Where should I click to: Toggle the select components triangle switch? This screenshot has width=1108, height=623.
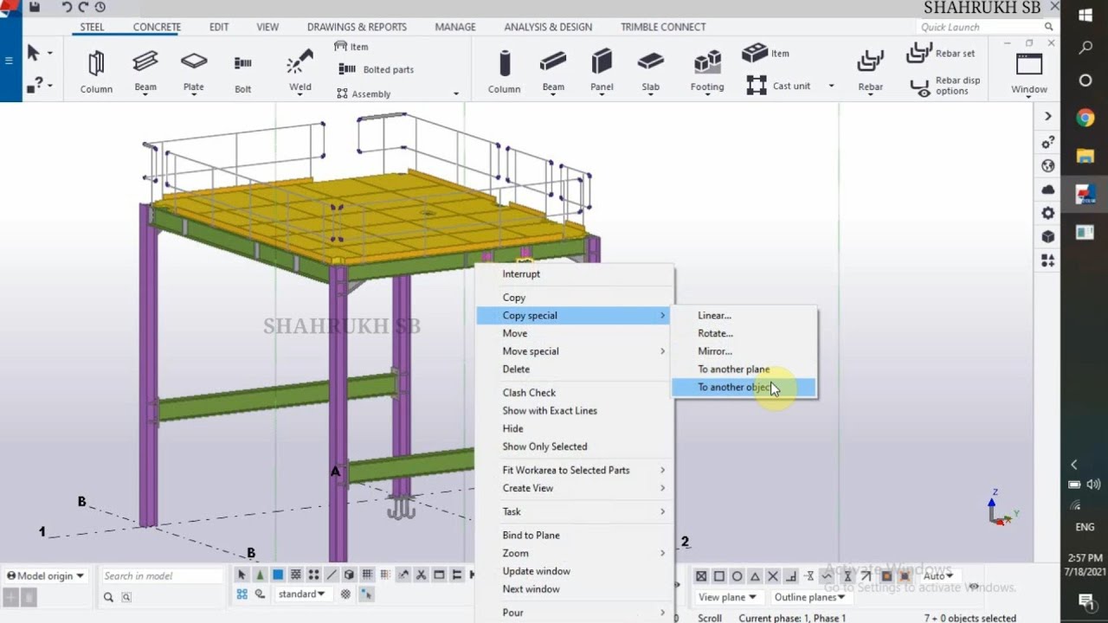260,575
